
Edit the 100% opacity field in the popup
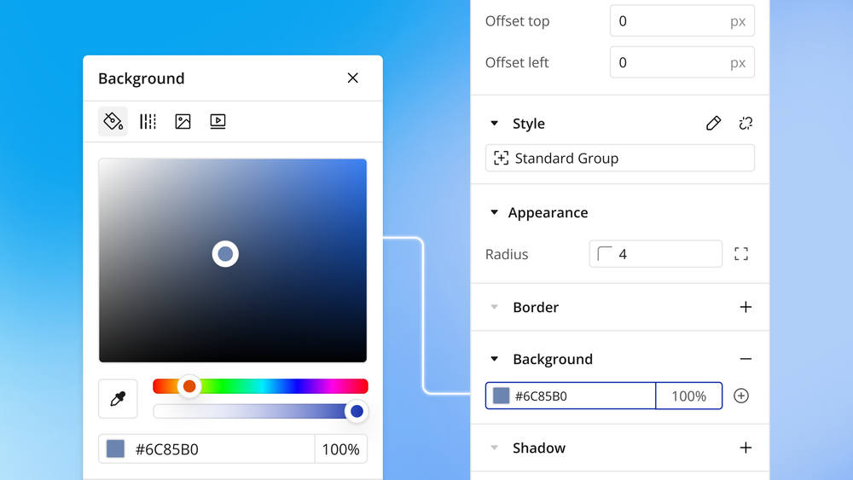pos(341,449)
